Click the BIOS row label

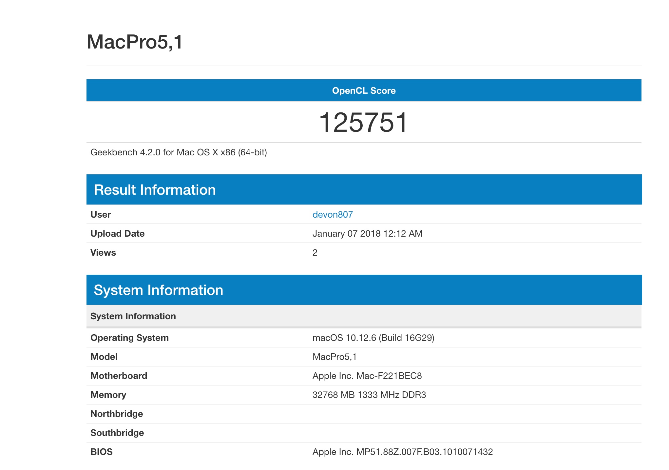point(101,452)
